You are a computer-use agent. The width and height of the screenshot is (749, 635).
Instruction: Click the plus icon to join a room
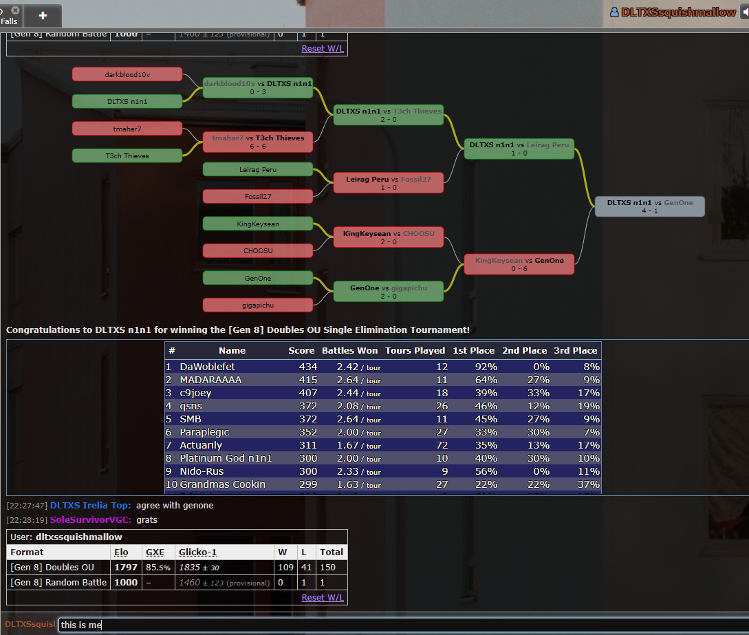coord(43,16)
